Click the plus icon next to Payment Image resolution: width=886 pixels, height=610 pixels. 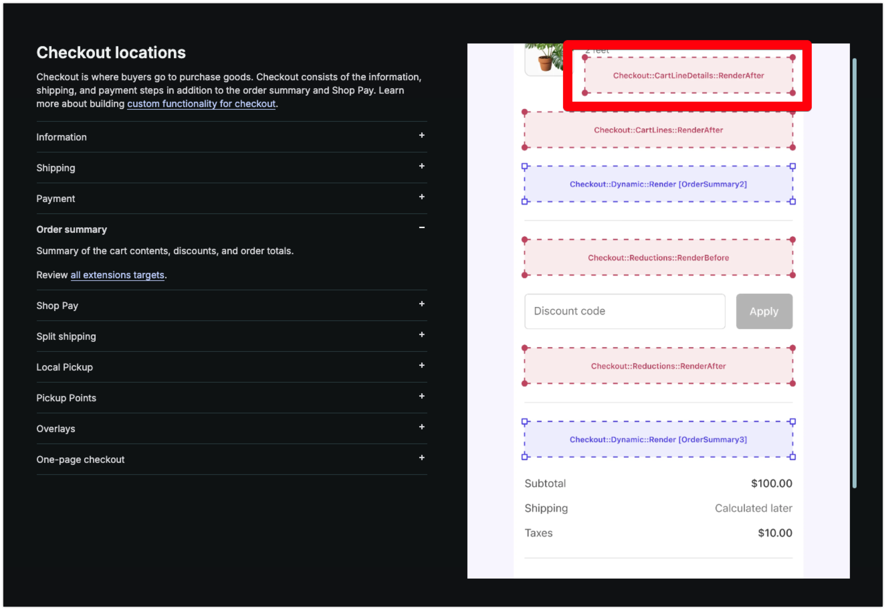click(x=421, y=197)
